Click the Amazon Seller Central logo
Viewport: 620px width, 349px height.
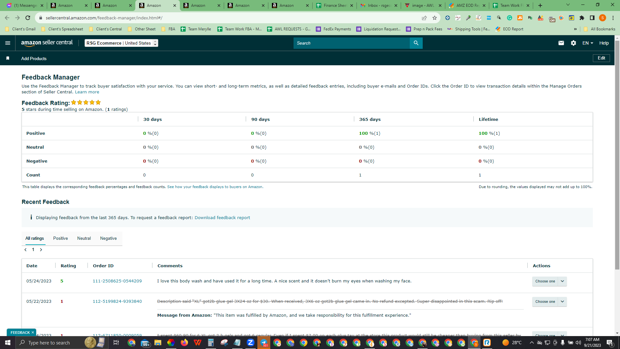pyautogui.click(x=47, y=43)
